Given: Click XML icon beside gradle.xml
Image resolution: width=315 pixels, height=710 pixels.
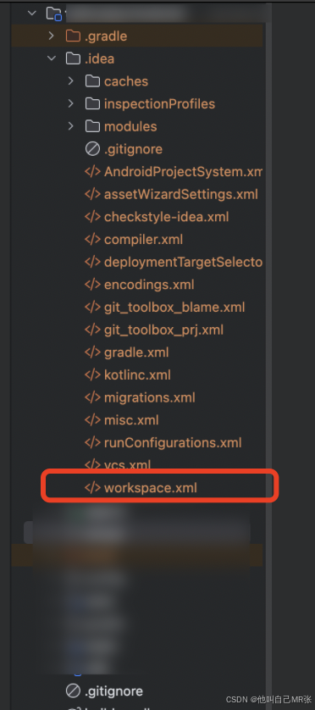Looking at the screenshot, I should [x=92, y=352].
